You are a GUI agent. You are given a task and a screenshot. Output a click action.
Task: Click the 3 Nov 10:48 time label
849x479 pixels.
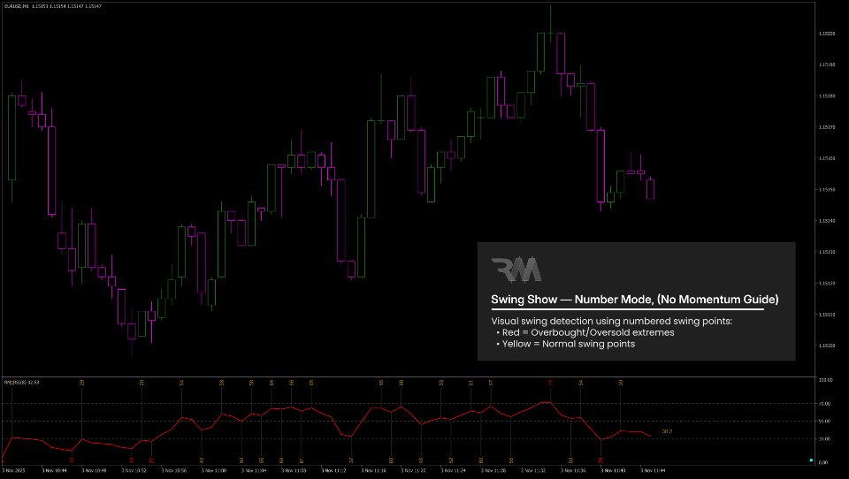click(94, 470)
